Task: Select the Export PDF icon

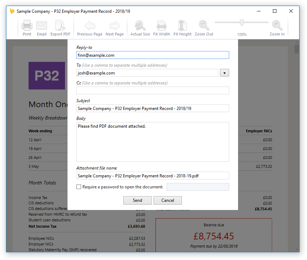Action: pos(60,26)
